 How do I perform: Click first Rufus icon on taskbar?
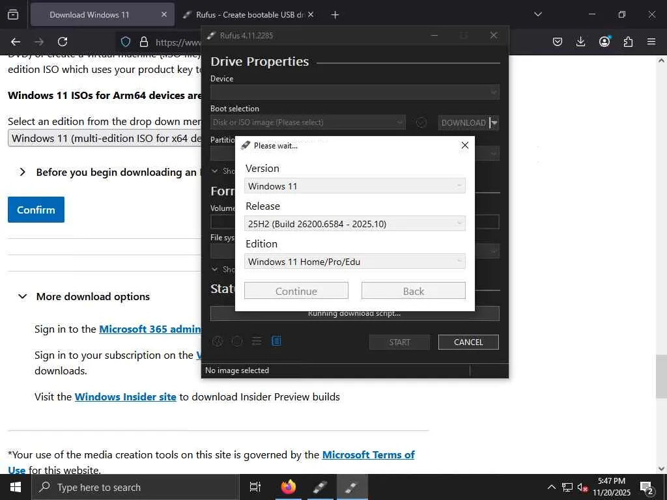click(x=320, y=487)
